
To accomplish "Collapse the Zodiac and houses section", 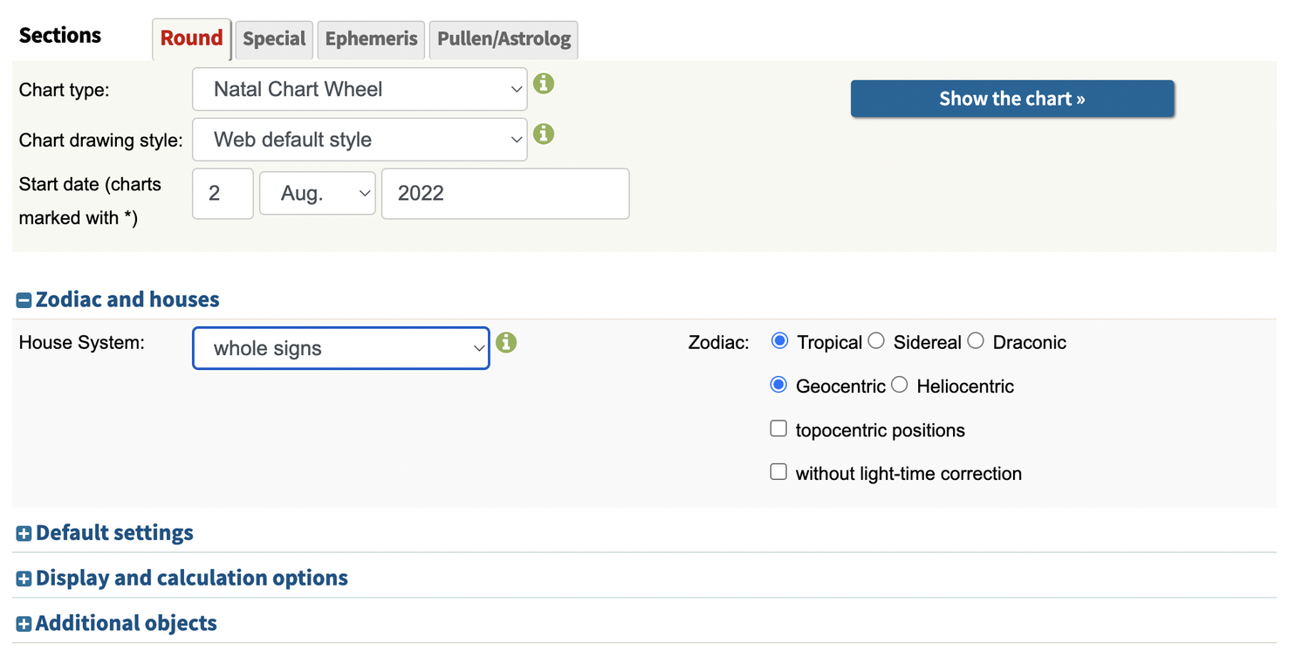I will [x=24, y=300].
